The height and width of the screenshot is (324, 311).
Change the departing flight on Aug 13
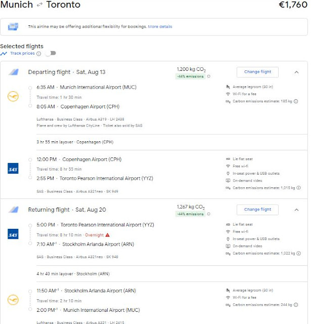click(257, 72)
